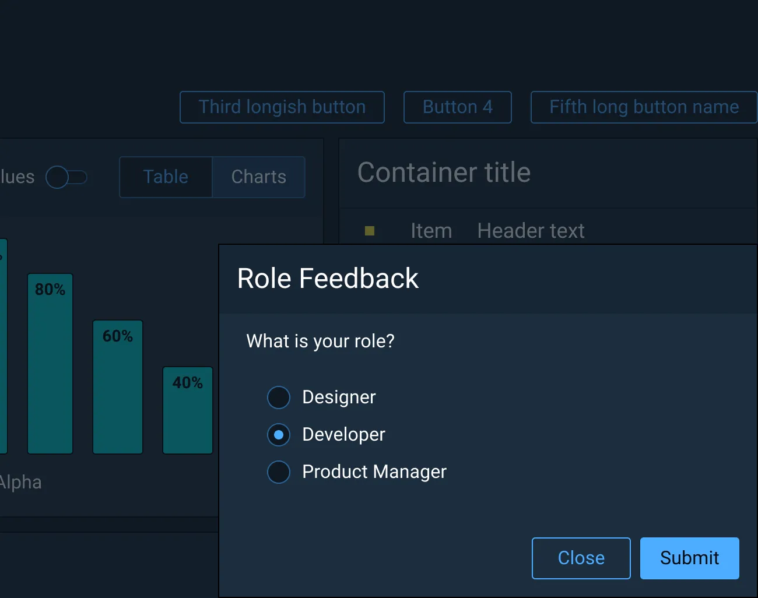This screenshot has height=598, width=758.
Task: Select the Designer radio button
Action: [279, 397]
